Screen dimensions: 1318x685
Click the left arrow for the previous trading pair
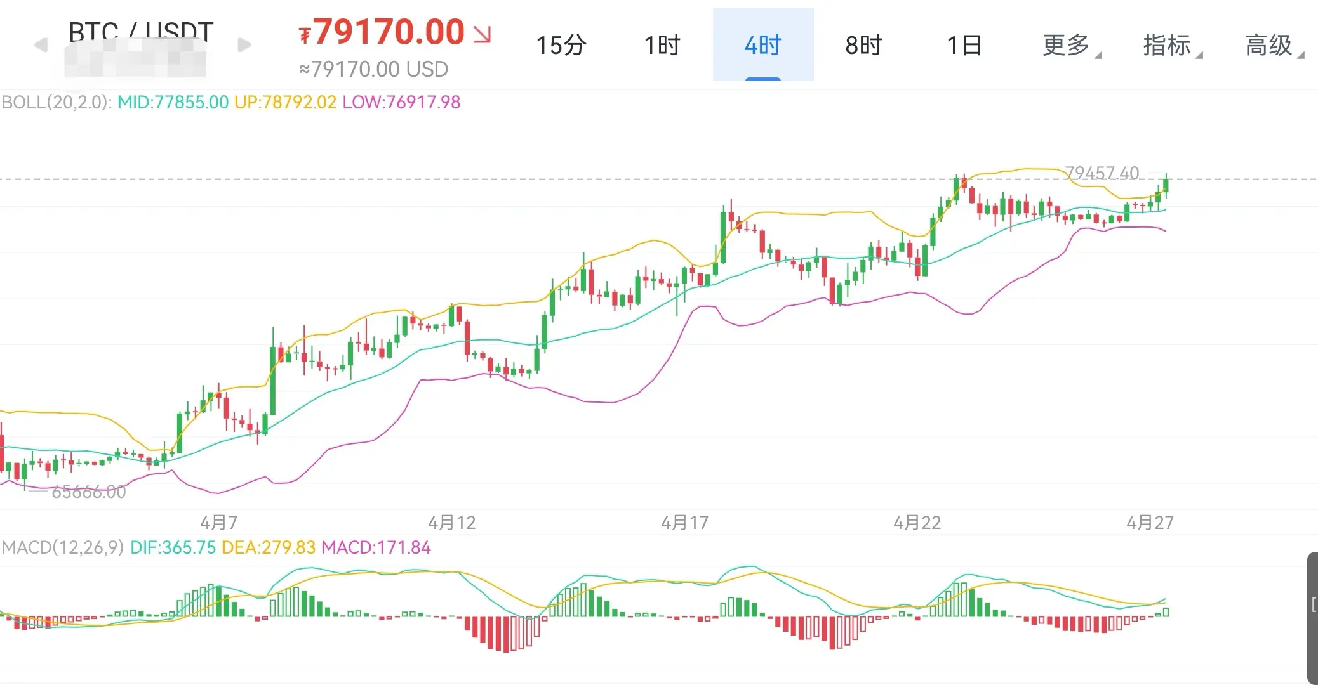tap(41, 45)
